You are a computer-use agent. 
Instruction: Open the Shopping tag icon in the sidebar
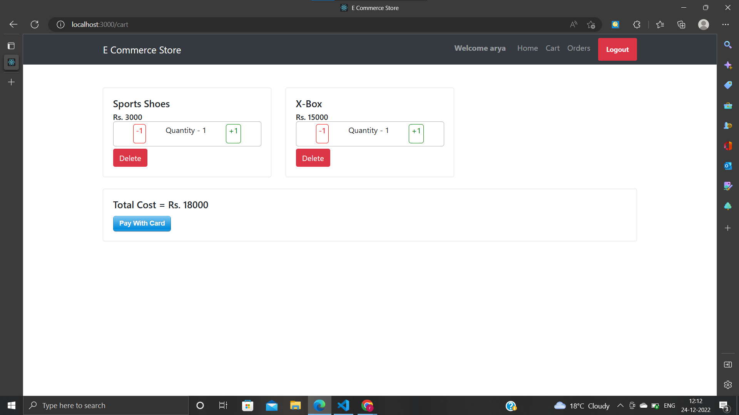coord(728,85)
